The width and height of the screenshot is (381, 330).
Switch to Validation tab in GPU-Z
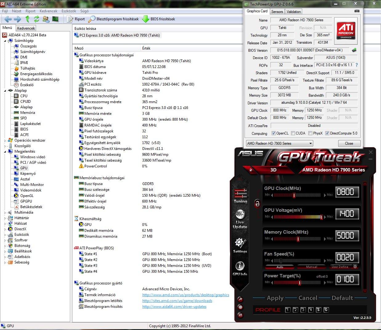(294, 12)
